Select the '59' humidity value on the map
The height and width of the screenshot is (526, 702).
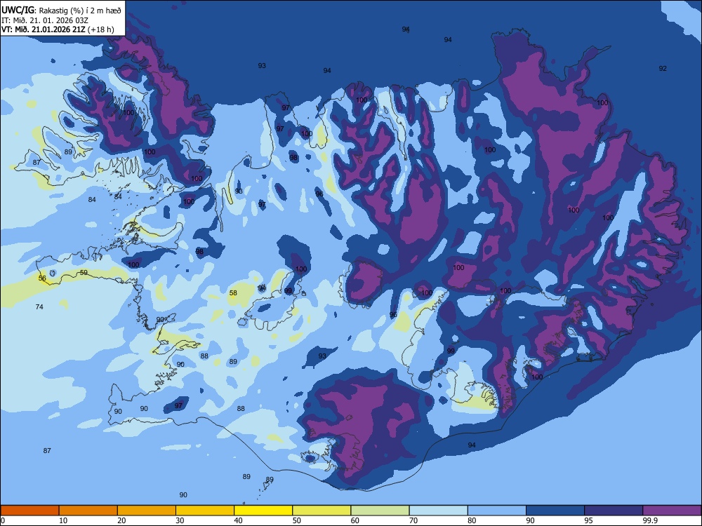coord(84,272)
